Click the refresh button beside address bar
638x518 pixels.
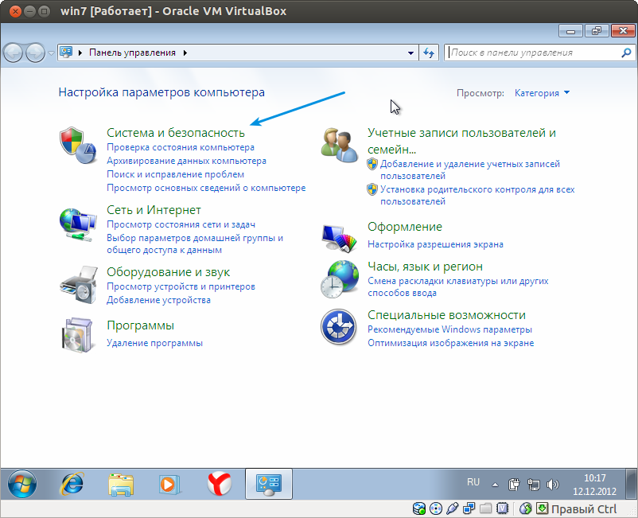(x=429, y=53)
